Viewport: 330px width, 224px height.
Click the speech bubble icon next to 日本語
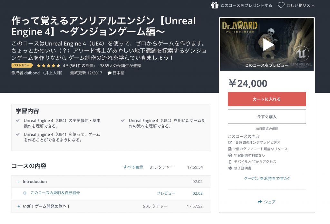110,73
